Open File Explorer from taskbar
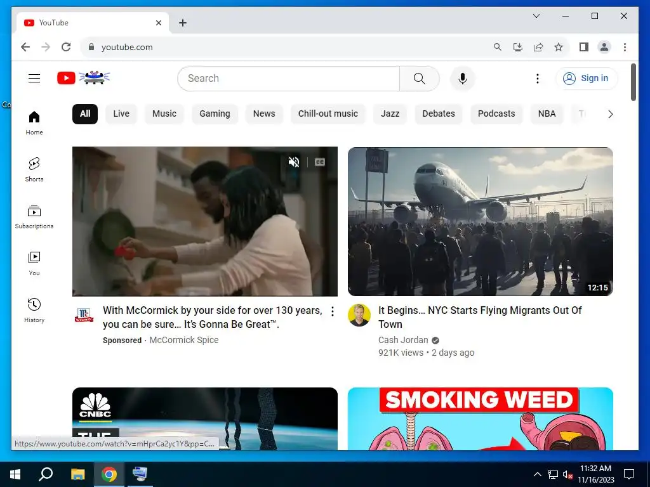This screenshot has width=650, height=487. [x=77, y=474]
